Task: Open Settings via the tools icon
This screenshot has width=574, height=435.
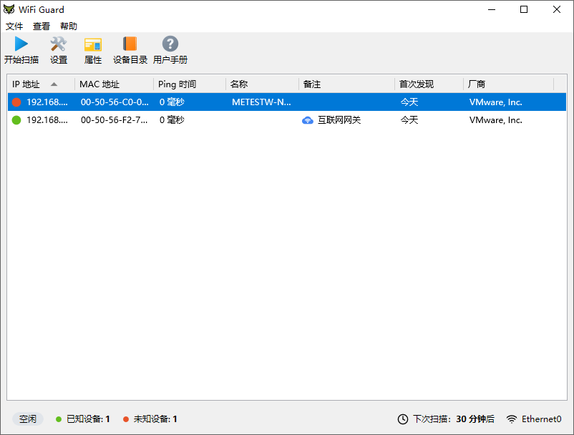Action: tap(58, 44)
